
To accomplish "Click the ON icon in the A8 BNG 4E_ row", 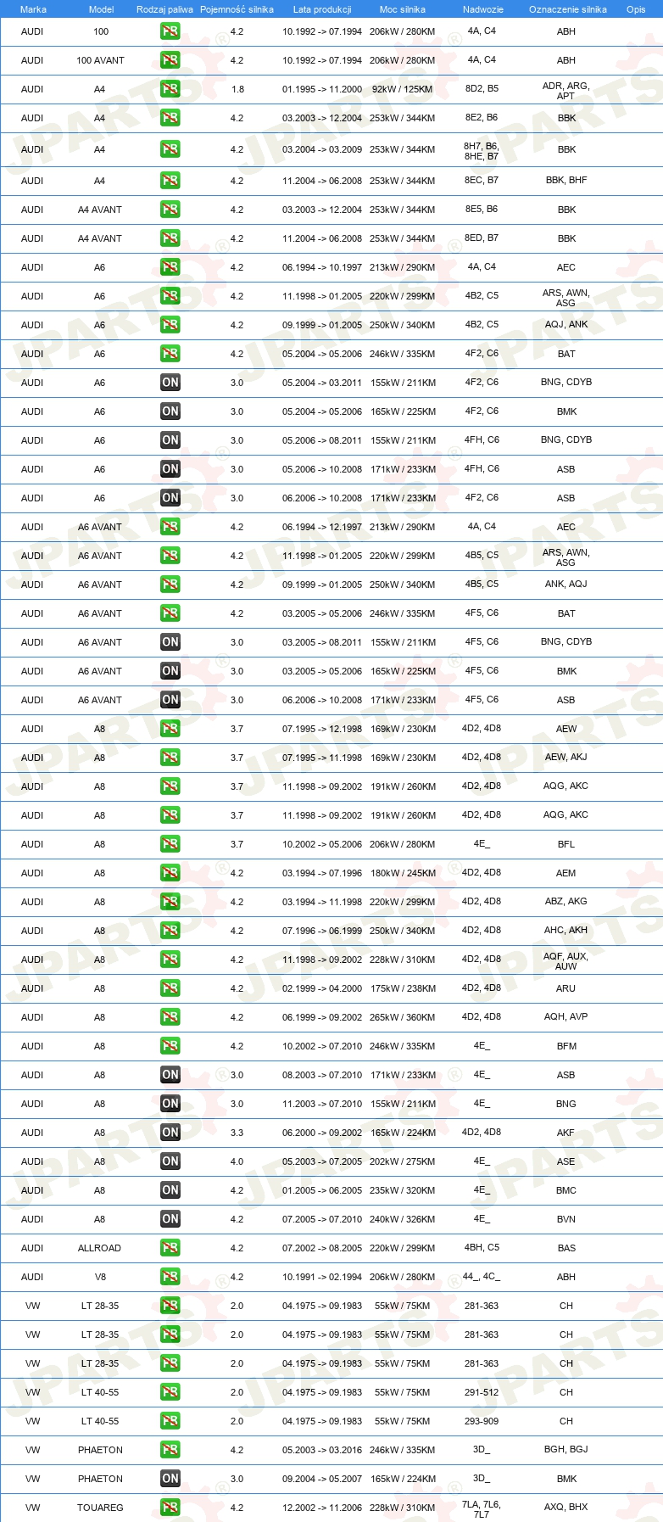I will pos(170,1104).
